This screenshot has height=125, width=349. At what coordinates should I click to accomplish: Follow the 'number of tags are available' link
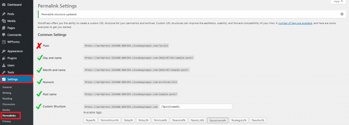point(295,23)
